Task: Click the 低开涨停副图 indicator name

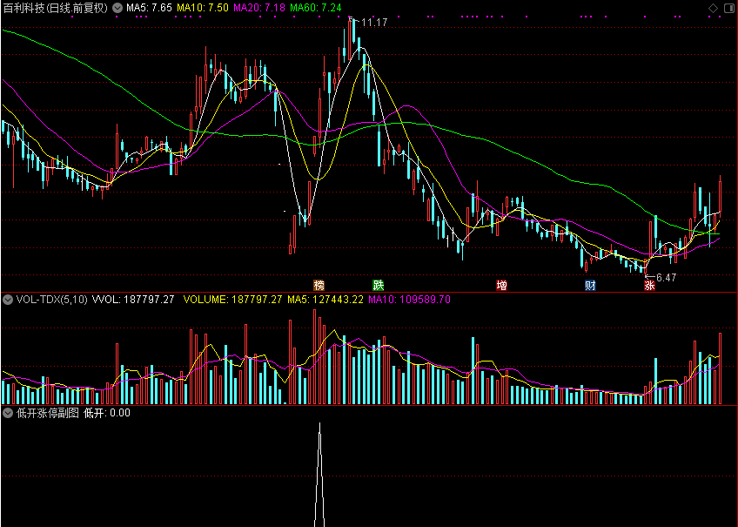Action: 48,414
